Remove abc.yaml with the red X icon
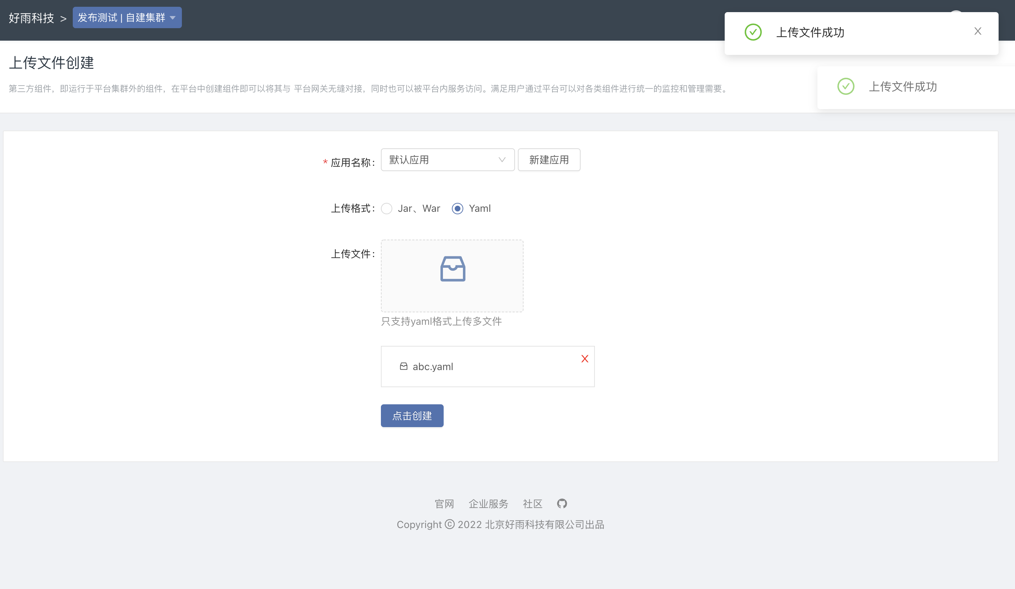 [585, 358]
